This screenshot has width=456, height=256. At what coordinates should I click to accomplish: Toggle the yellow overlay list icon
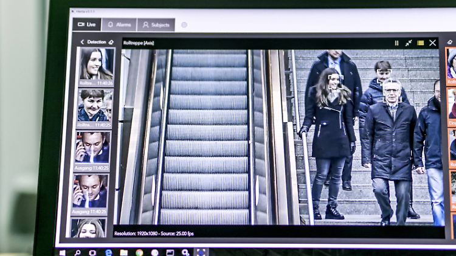(420, 43)
